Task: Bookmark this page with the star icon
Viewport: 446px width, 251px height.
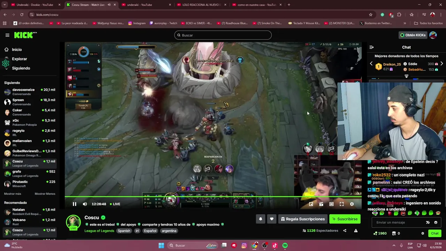Action: (371, 15)
